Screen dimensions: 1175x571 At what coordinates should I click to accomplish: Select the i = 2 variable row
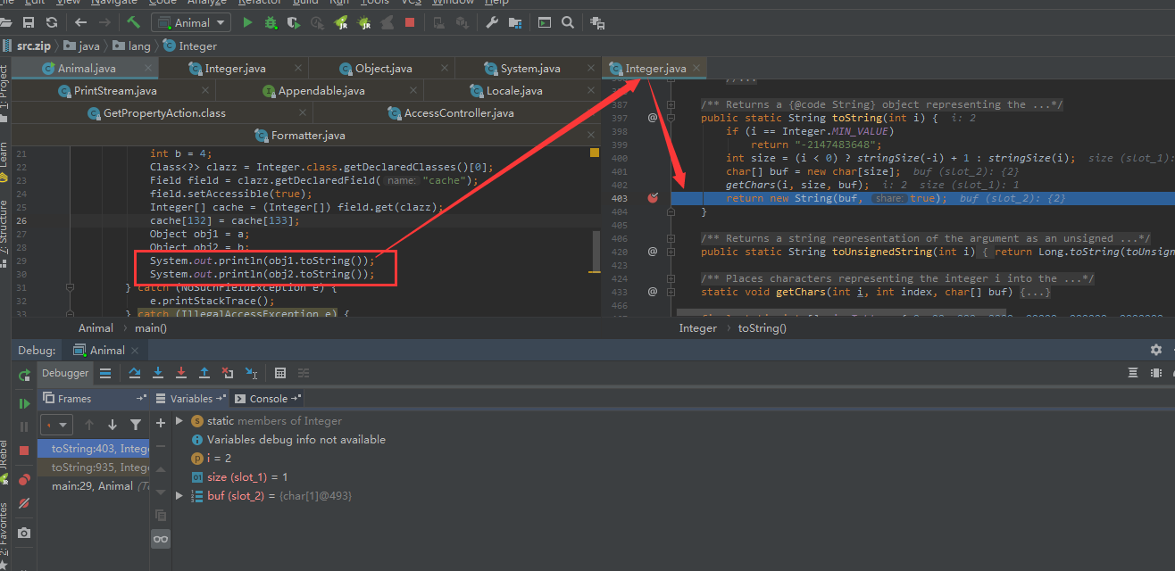click(212, 458)
